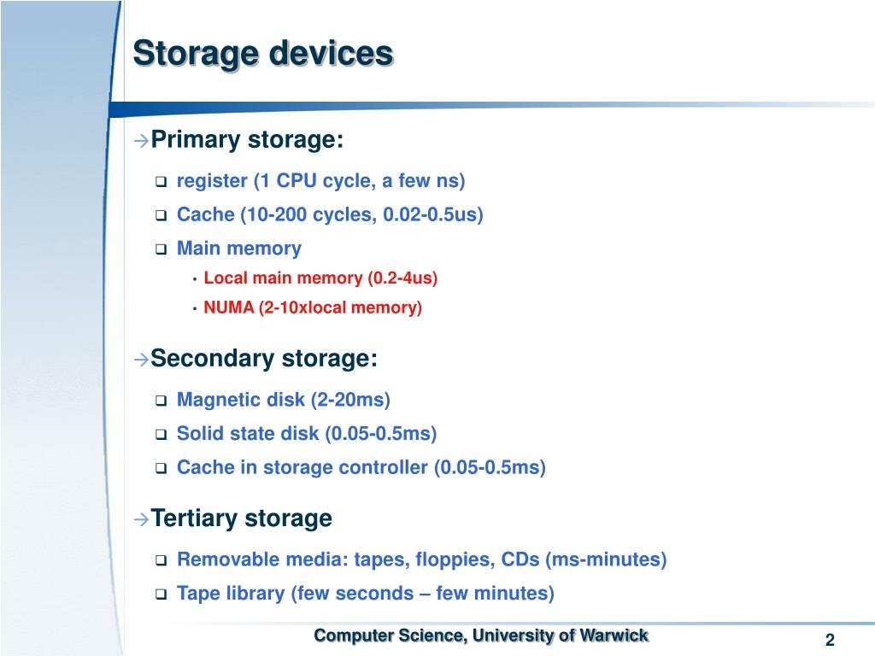Click the square bullet beside Tape library

(x=161, y=594)
